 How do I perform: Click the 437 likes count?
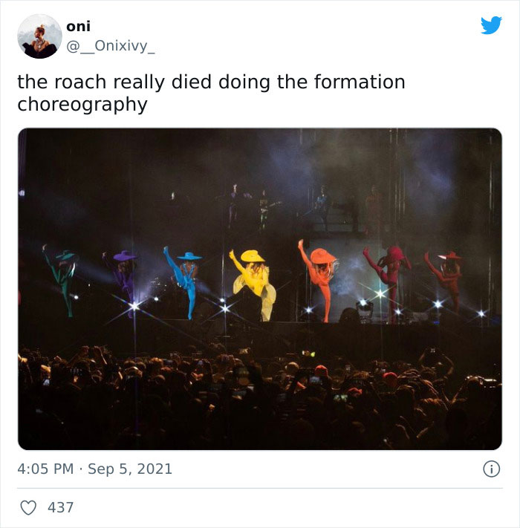pyautogui.click(x=60, y=508)
